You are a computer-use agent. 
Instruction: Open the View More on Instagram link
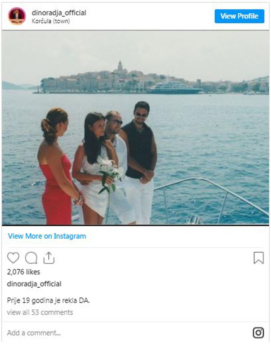pyautogui.click(x=47, y=236)
